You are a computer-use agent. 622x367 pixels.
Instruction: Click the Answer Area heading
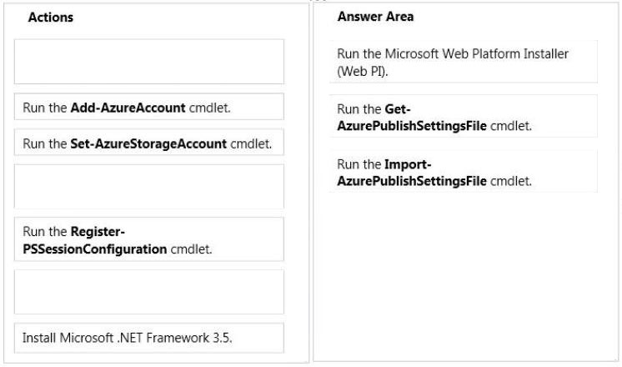(375, 17)
